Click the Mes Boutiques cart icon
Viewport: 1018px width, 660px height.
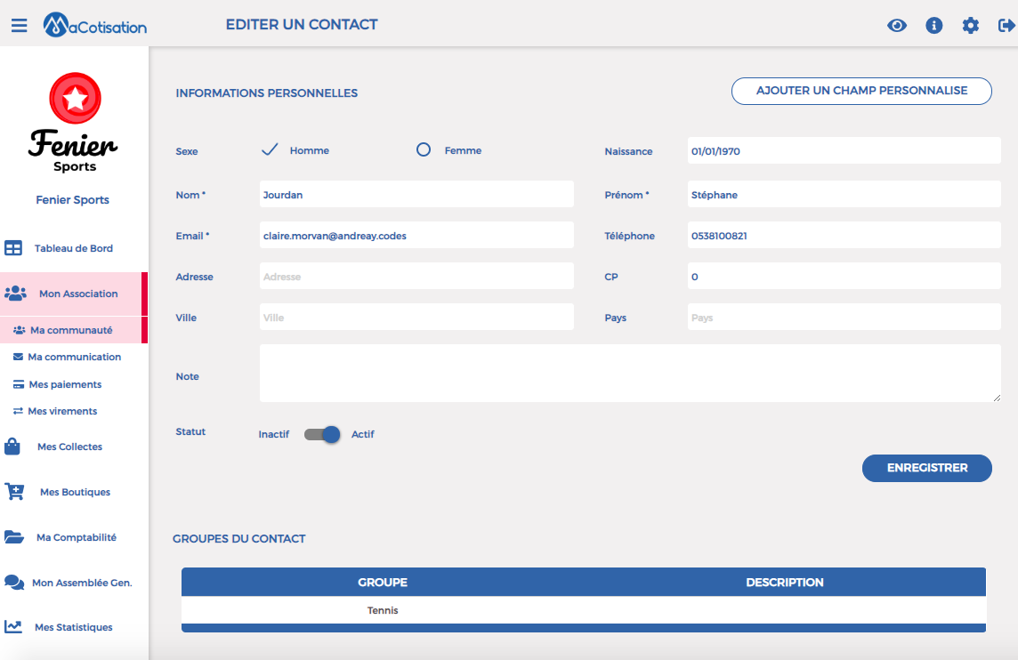[14, 491]
